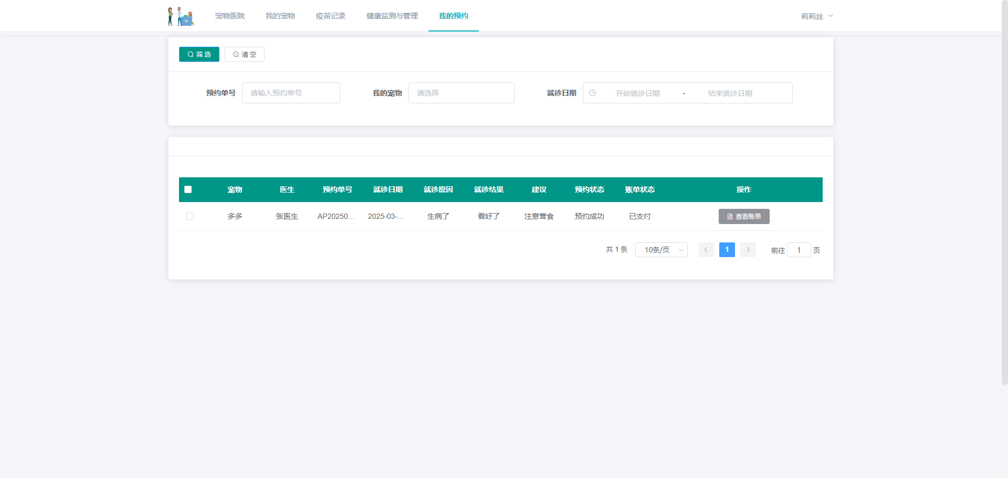Viewport: 1008px width, 478px height.
Task: Click the 预约状态 column header
Action: pos(590,189)
